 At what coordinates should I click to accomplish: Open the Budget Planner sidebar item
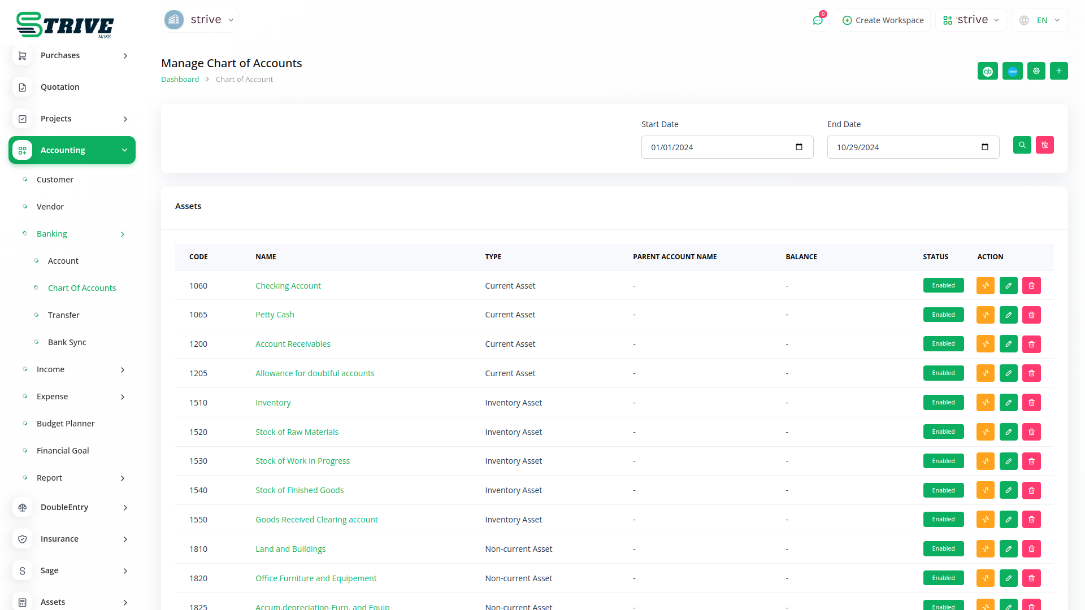[x=66, y=424]
